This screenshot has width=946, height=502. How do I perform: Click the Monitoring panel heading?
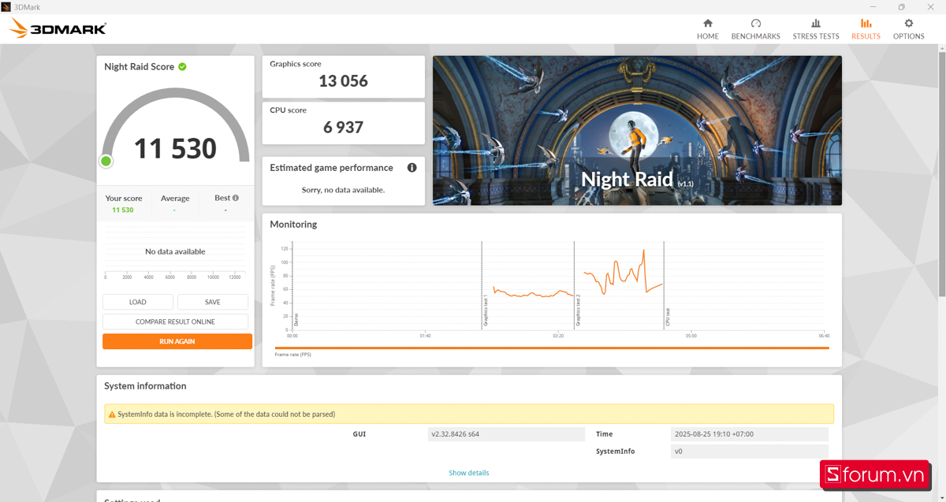pos(293,225)
